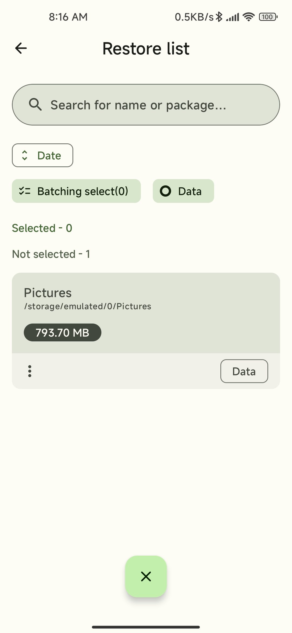Tap the /storage/emulated/0/Pictures path text
The height and width of the screenshot is (633, 292).
[88, 306]
